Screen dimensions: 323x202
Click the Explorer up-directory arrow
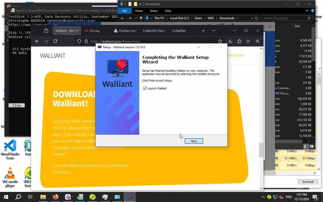[x=141, y=18]
